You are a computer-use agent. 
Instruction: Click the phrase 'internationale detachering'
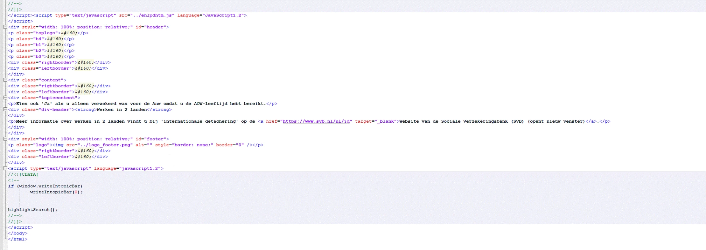[x=199, y=121]
